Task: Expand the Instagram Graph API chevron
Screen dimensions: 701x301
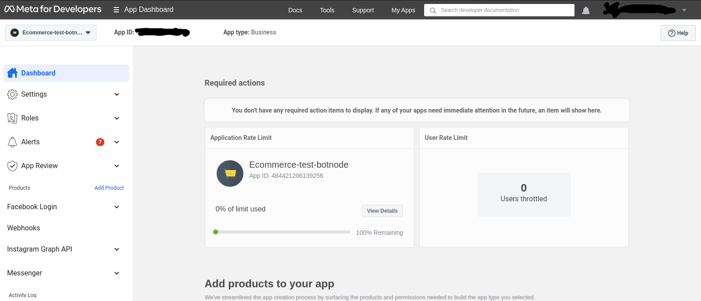Action: click(x=117, y=249)
